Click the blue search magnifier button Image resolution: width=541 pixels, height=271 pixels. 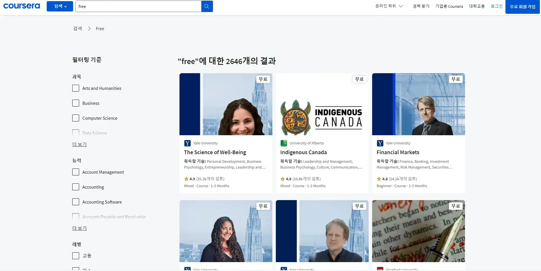[207, 6]
